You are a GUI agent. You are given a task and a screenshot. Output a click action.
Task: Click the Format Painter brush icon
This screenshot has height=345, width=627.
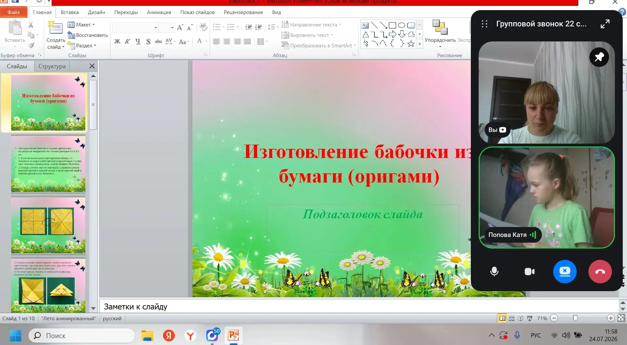pos(31,45)
